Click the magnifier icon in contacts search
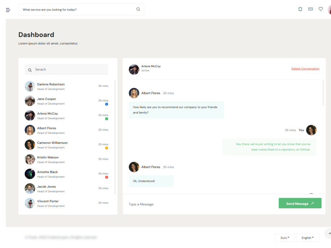The height and width of the screenshot is (248, 331). pos(30,70)
